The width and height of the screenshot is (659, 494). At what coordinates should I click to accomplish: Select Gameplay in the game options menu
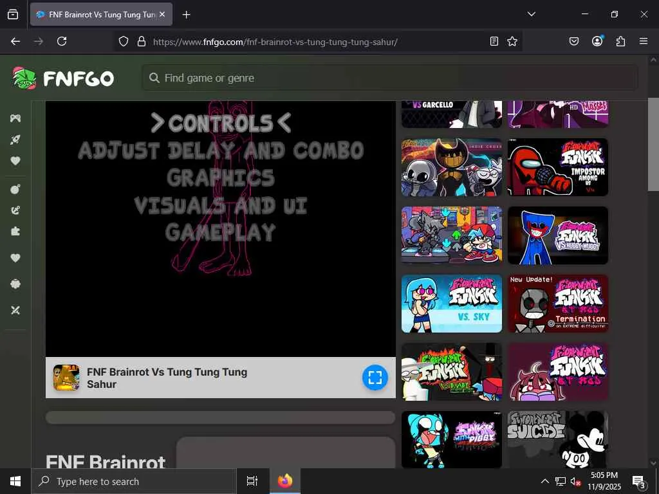click(221, 232)
